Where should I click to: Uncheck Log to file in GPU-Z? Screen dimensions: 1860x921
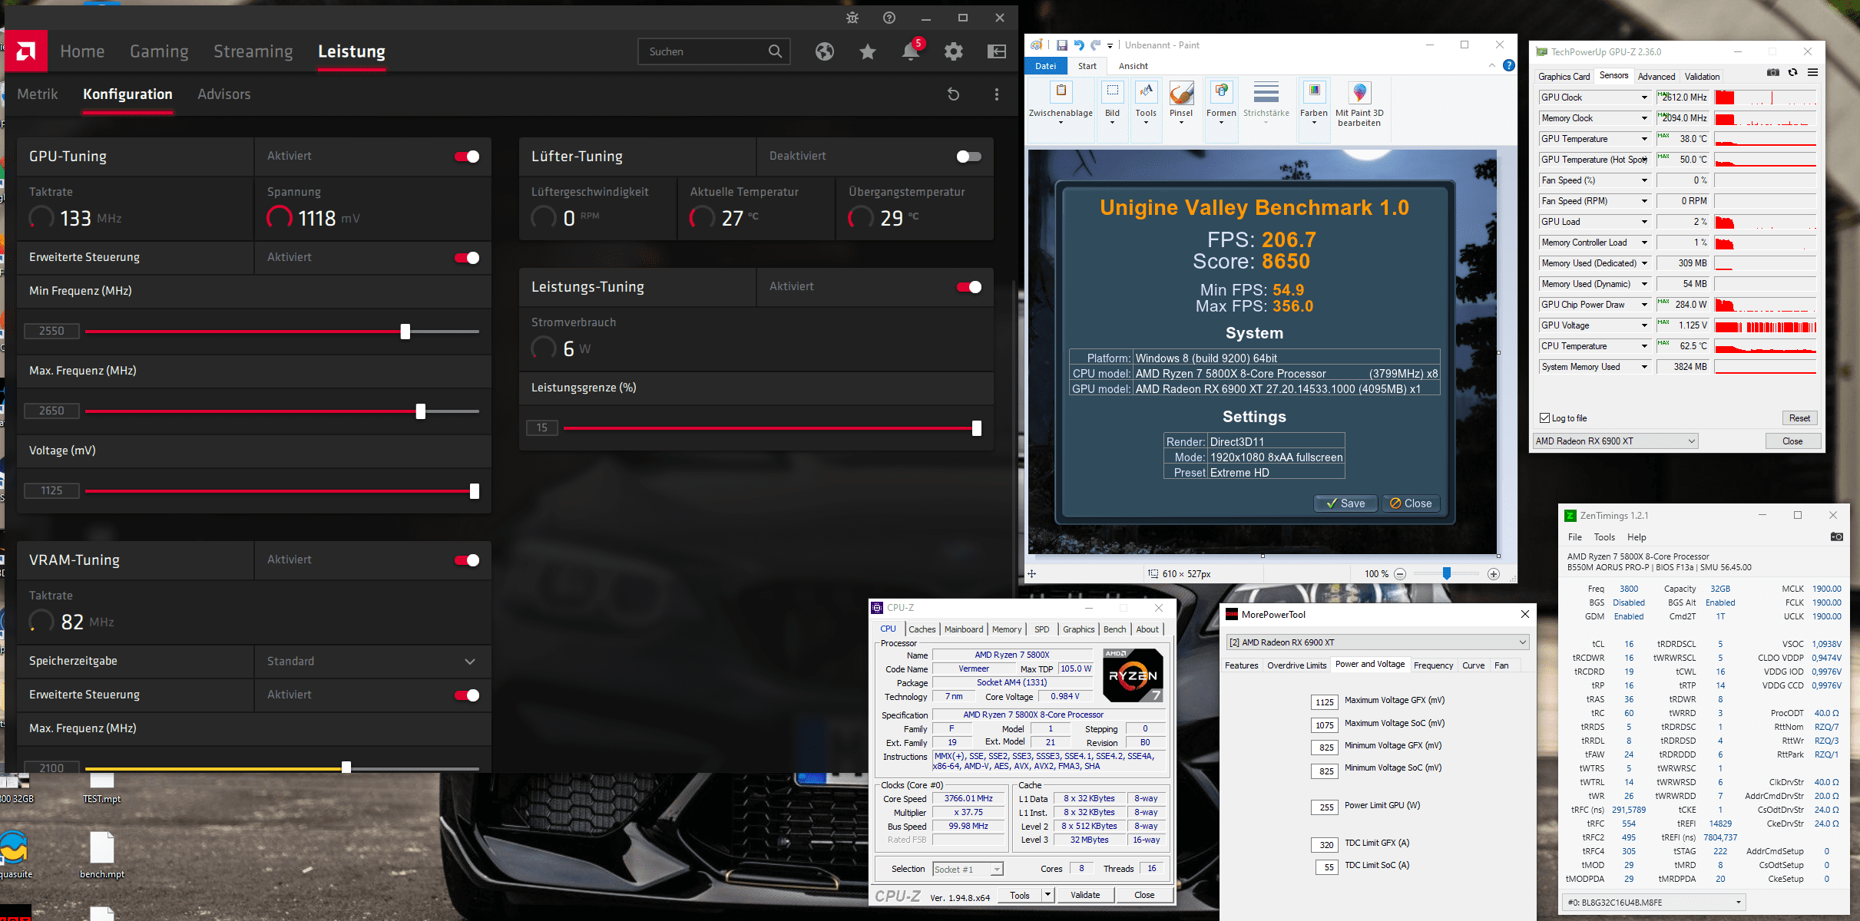(x=1545, y=418)
